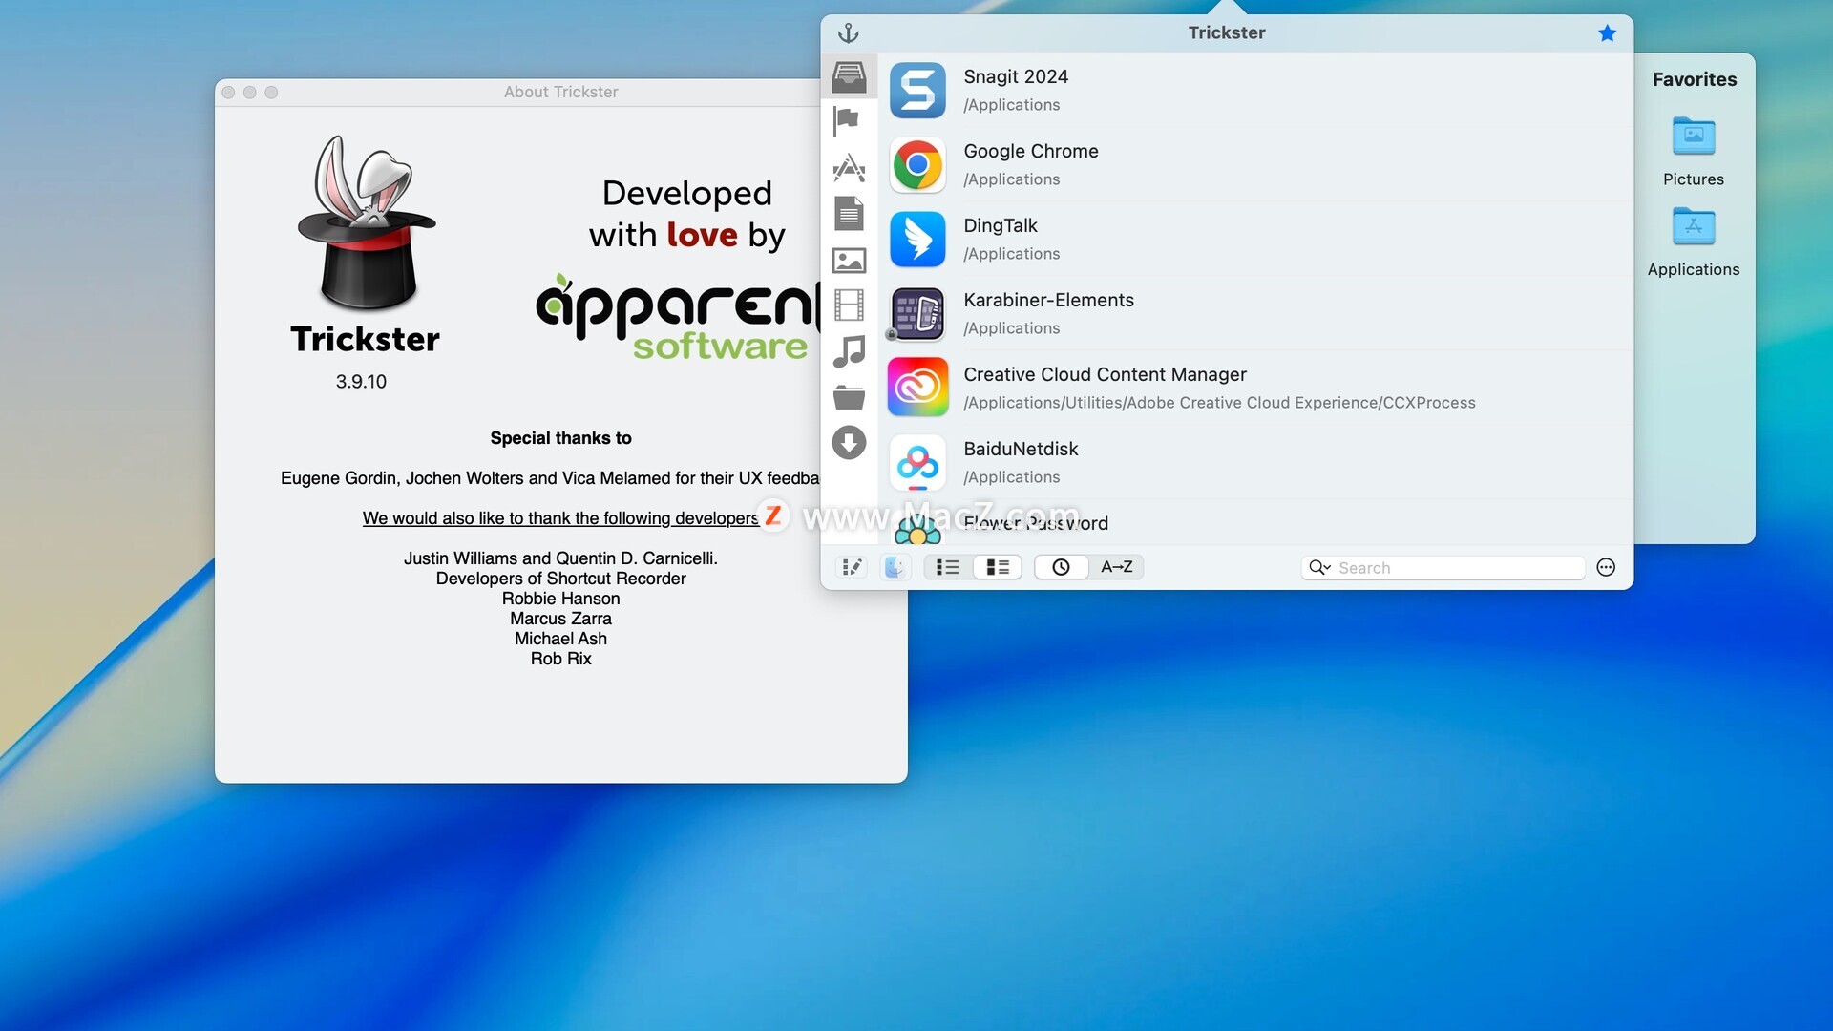
Task: Click 'Rob Rix' credit line
Action: click(x=560, y=659)
